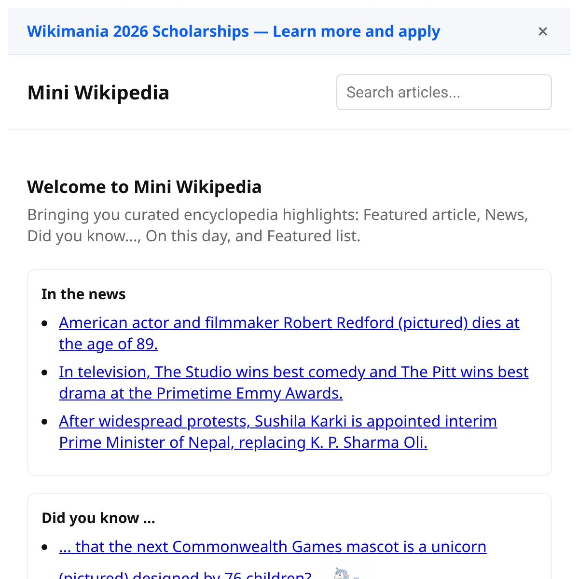The image size is (579, 579).
Task: Select the Did you know heading
Action: pyautogui.click(x=98, y=518)
